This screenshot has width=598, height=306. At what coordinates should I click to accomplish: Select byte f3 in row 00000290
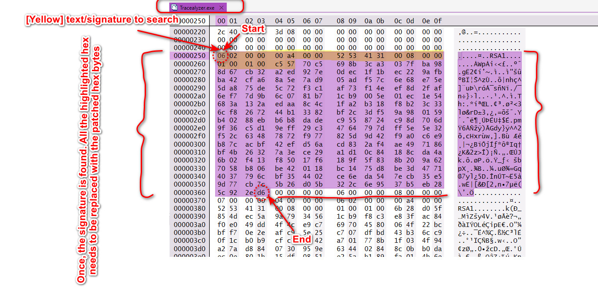(x=306, y=88)
